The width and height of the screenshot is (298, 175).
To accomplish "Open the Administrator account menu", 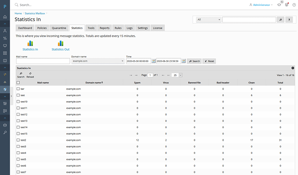I will (x=261, y=5).
